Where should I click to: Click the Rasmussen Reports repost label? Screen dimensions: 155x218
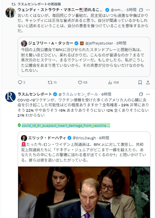tap(39, 4)
